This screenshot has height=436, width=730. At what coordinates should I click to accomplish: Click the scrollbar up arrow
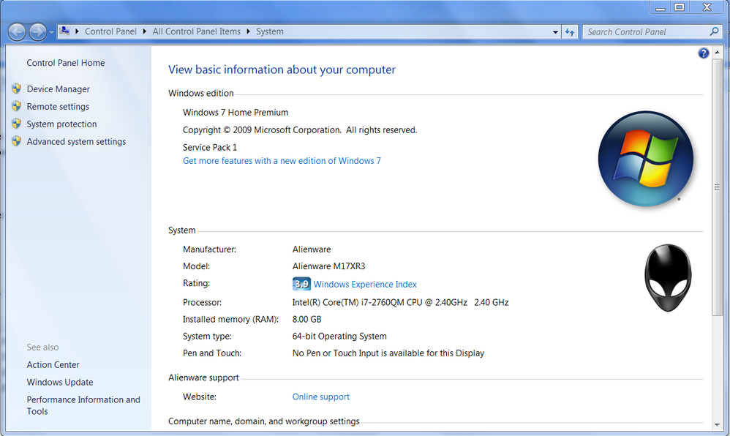click(717, 52)
